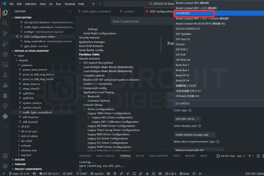Collapse the Bluetooth settings group

(x=84, y=96)
